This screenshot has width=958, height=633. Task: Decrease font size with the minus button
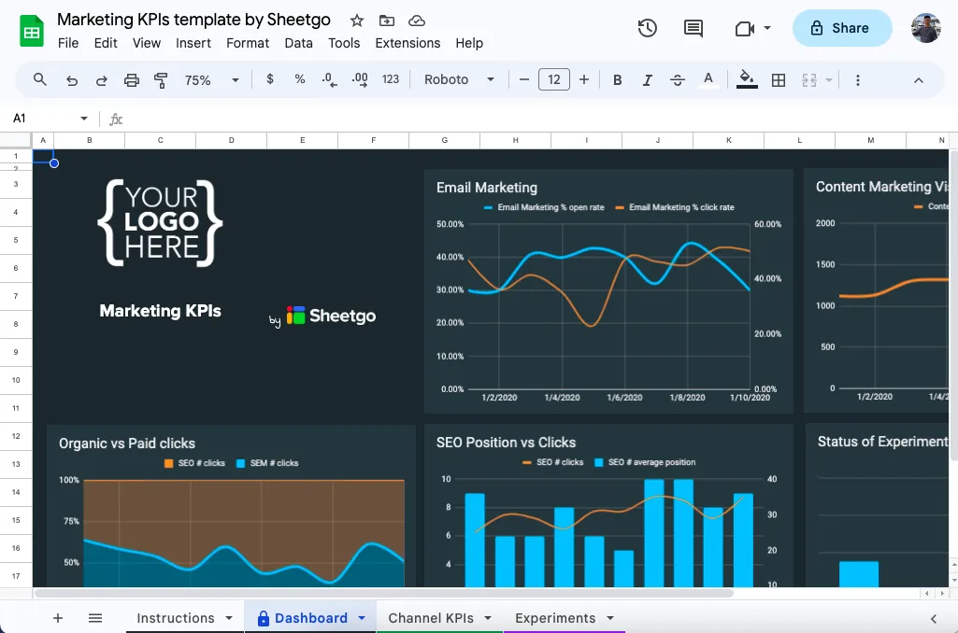tap(523, 79)
